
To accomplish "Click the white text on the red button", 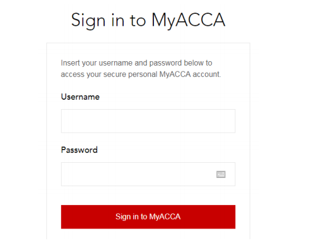I will [148, 216].
